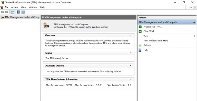Collapse the Overview section

131,35
